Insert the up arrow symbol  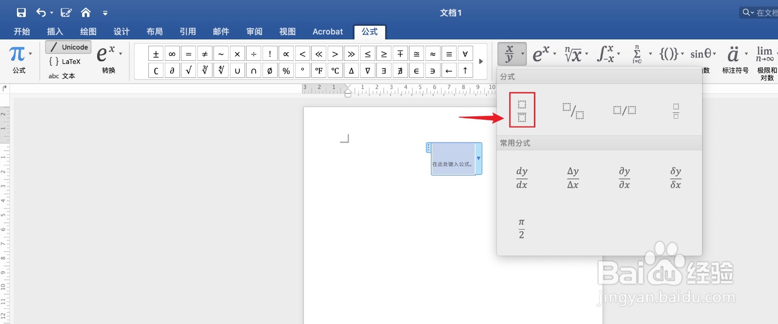tap(465, 71)
